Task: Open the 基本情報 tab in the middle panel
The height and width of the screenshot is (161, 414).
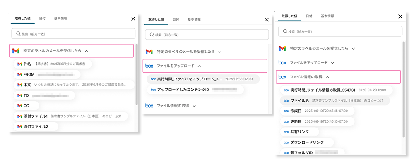Action: click(x=194, y=19)
